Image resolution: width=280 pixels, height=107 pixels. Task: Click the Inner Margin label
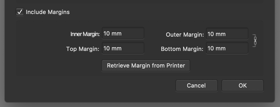(x=85, y=34)
